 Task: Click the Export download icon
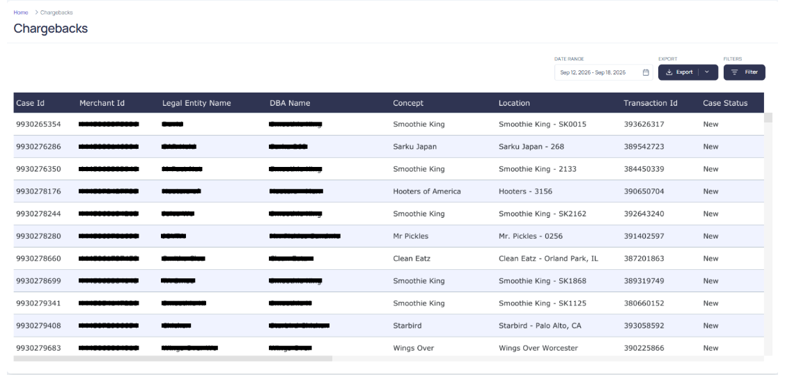click(669, 72)
